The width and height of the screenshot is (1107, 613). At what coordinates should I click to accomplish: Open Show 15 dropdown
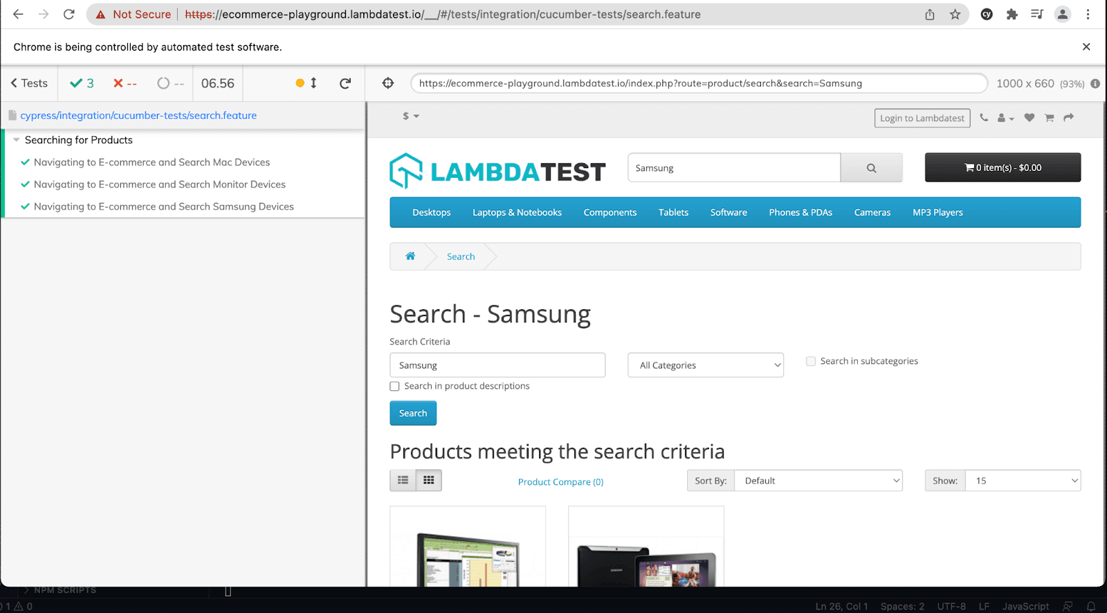point(1023,481)
